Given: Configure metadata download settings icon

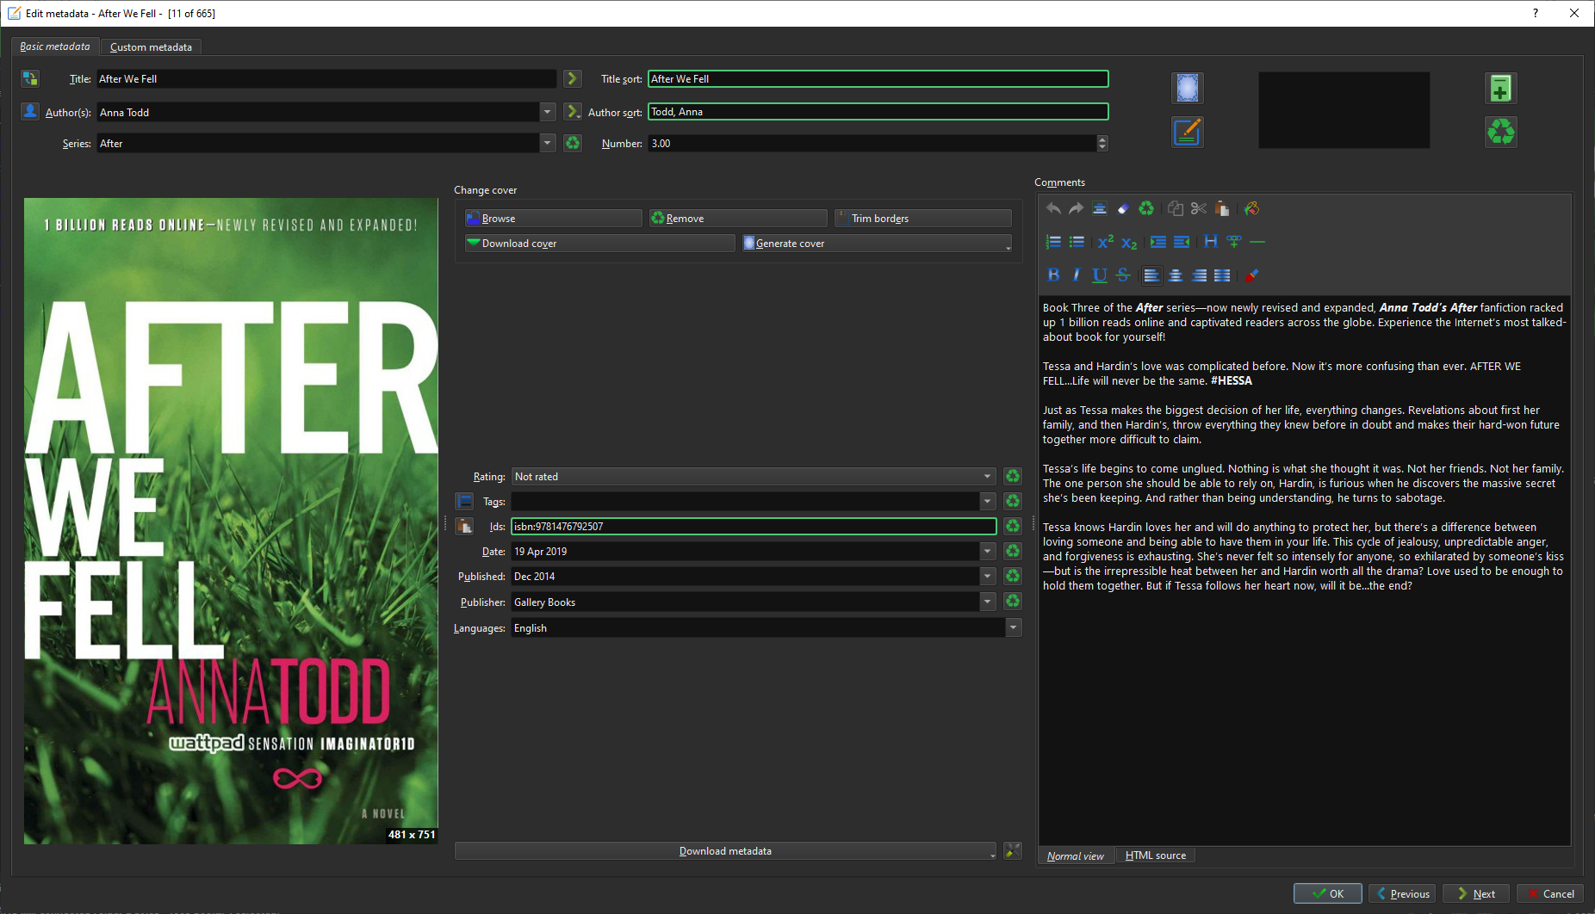Looking at the screenshot, I should coord(1013,850).
